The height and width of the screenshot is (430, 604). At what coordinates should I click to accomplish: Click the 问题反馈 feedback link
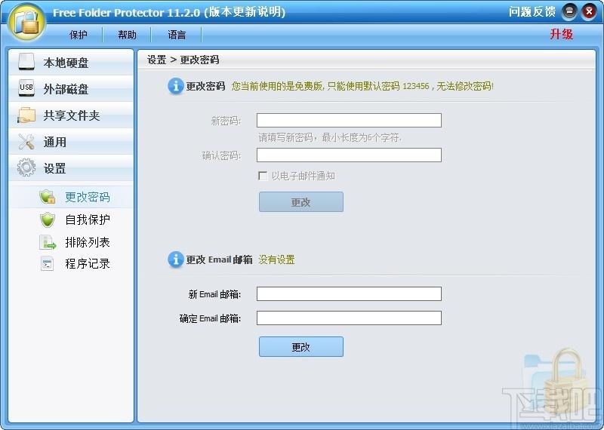(x=532, y=12)
